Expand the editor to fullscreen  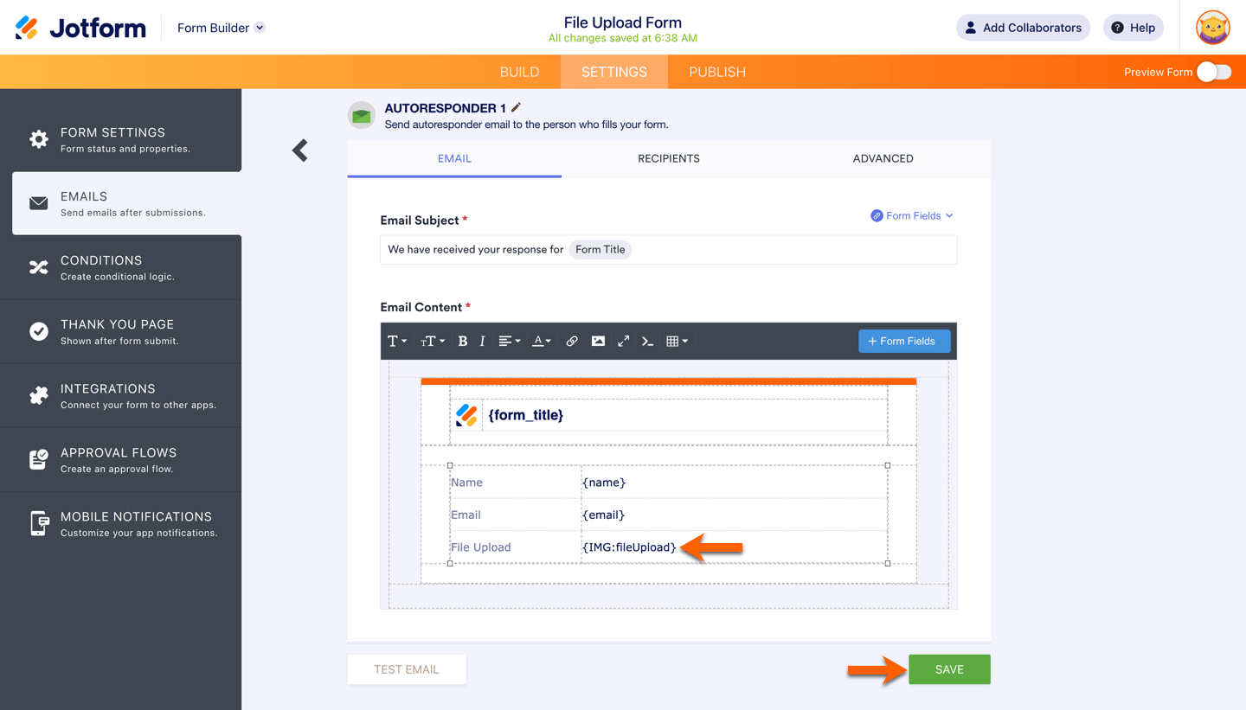[623, 341]
